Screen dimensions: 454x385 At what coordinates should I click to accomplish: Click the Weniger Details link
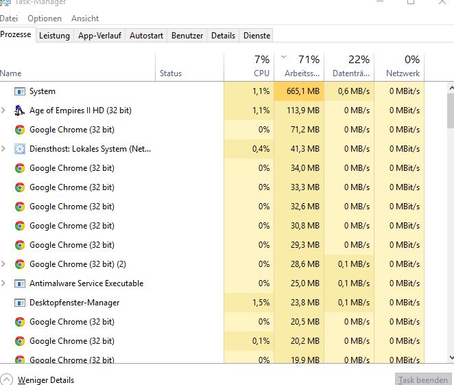click(x=46, y=380)
